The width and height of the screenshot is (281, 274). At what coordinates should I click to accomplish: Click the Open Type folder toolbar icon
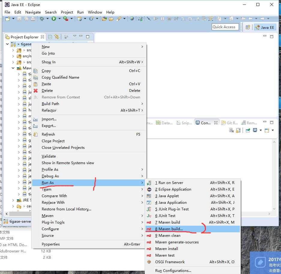pyautogui.click(x=104, y=19)
